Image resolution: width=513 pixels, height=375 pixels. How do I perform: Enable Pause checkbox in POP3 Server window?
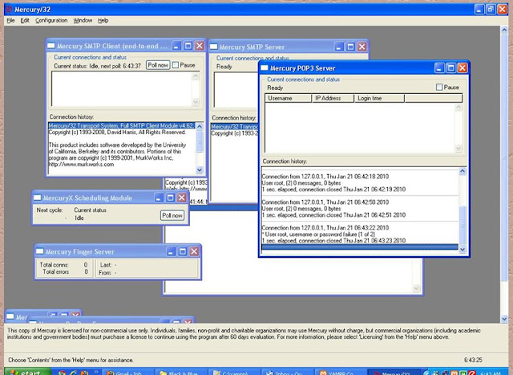pos(439,88)
